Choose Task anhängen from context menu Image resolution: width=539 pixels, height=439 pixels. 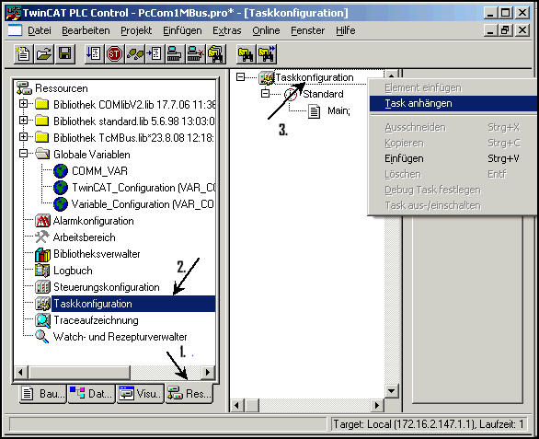pos(453,104)
